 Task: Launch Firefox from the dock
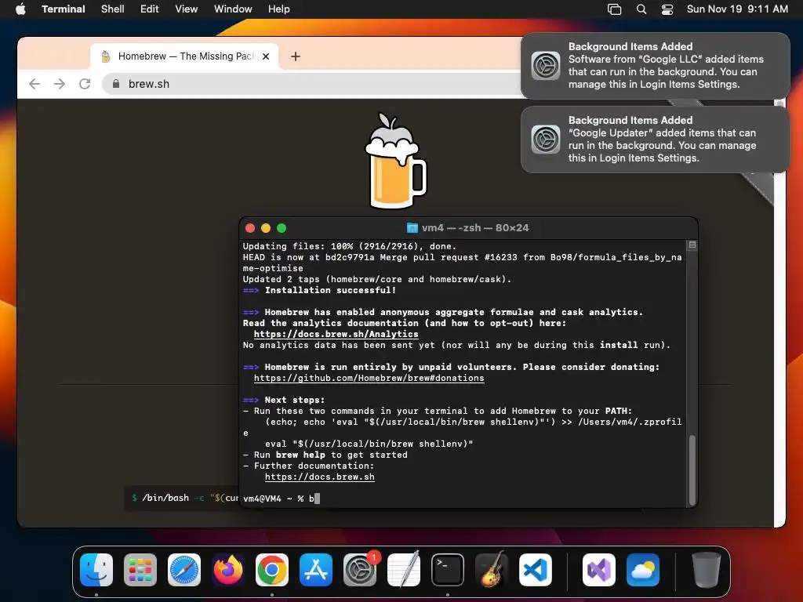[228, 570]
